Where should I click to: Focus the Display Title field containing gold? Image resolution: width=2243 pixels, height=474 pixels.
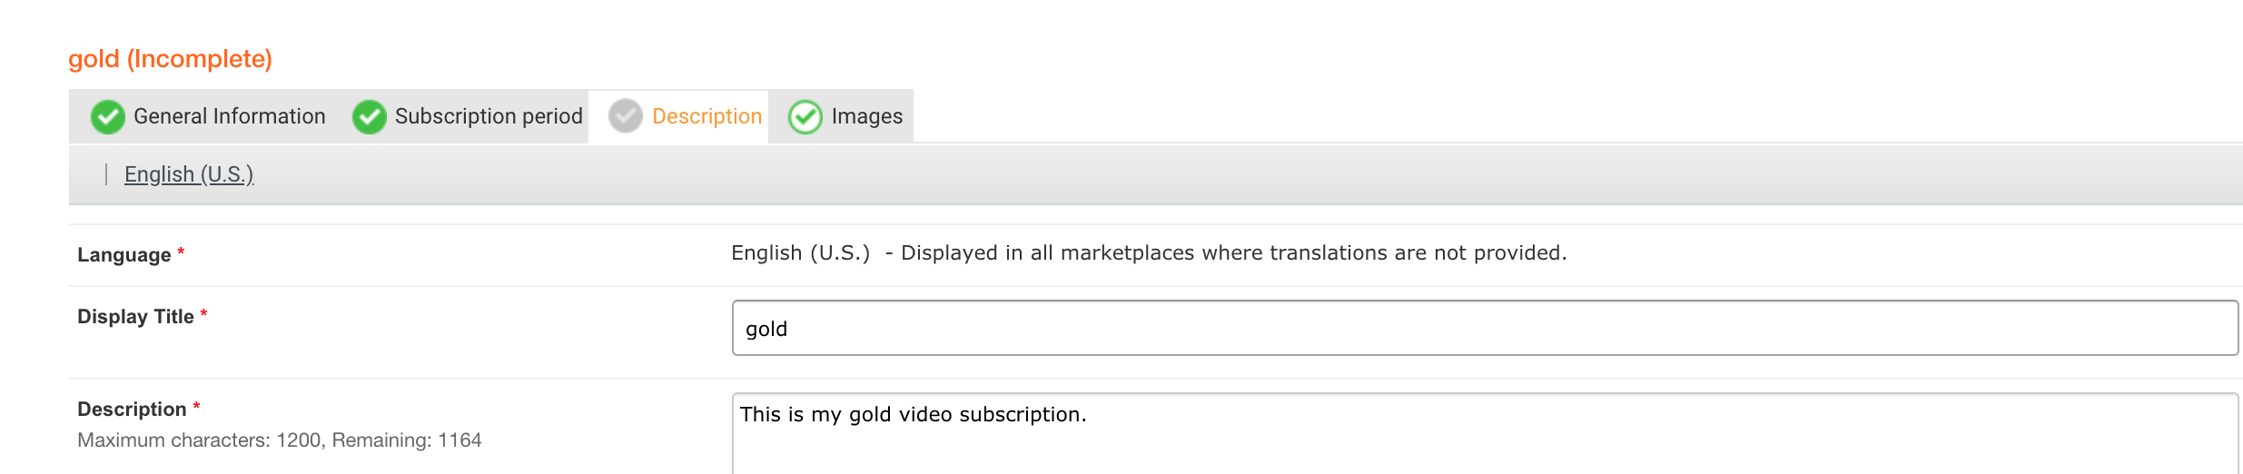tap(1485, 328)
